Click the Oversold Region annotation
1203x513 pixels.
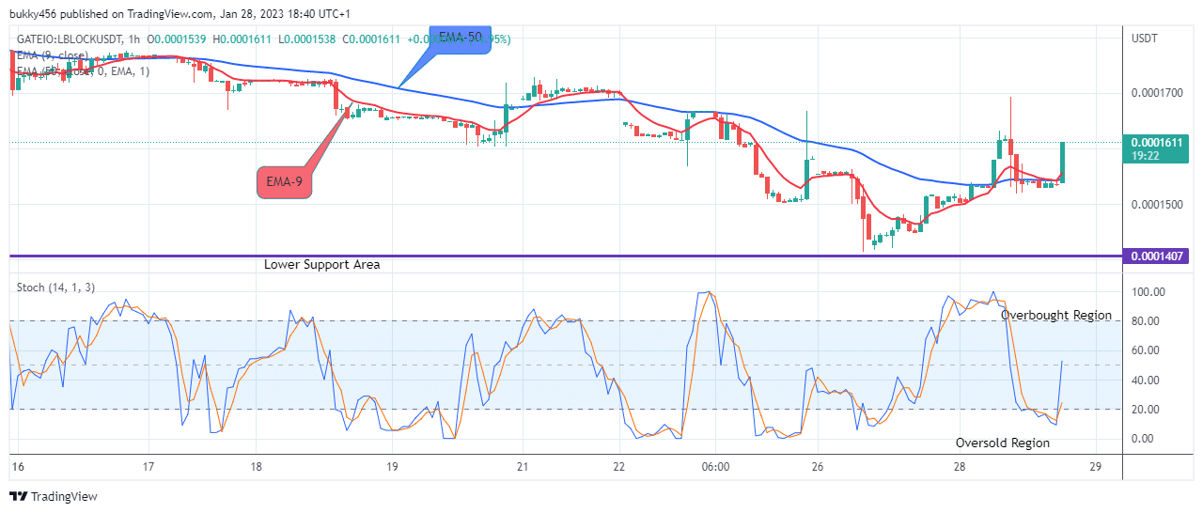click(x=1003, y=443)
